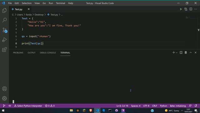Switch to the Problems panel tab
The width and height of the screenshot is (200, 113).
click(18, 53)
